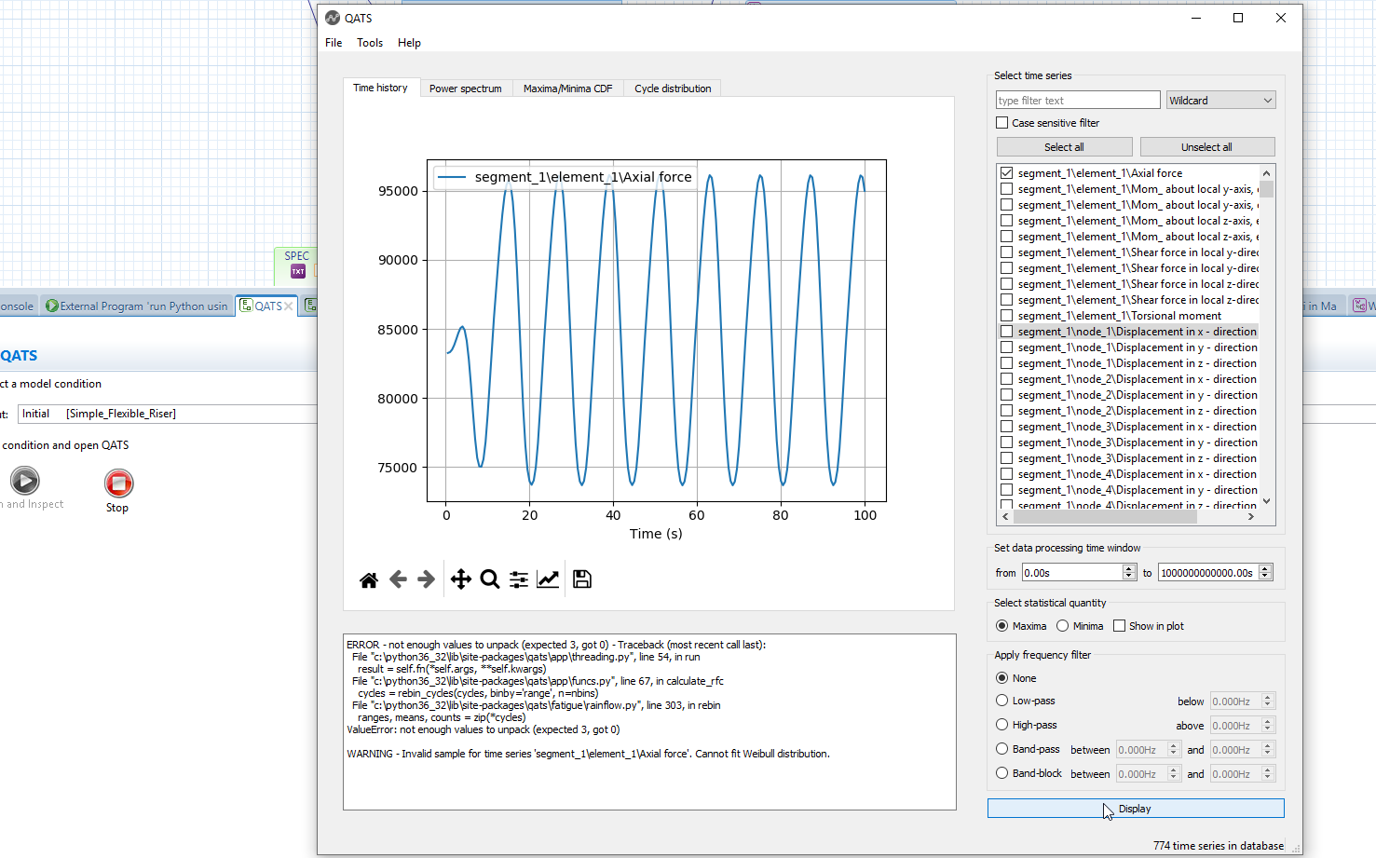Open the Tools menu

370,43
